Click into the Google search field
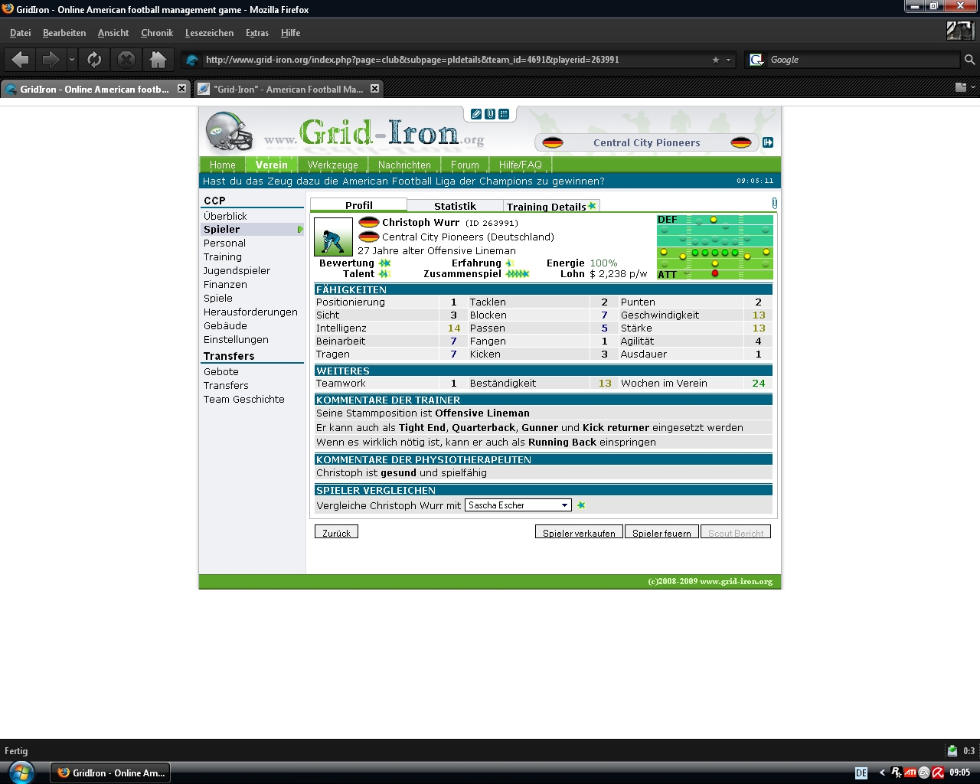Image resolution: width=980 pixels, height=784 pixels. [x=861, y=60]
